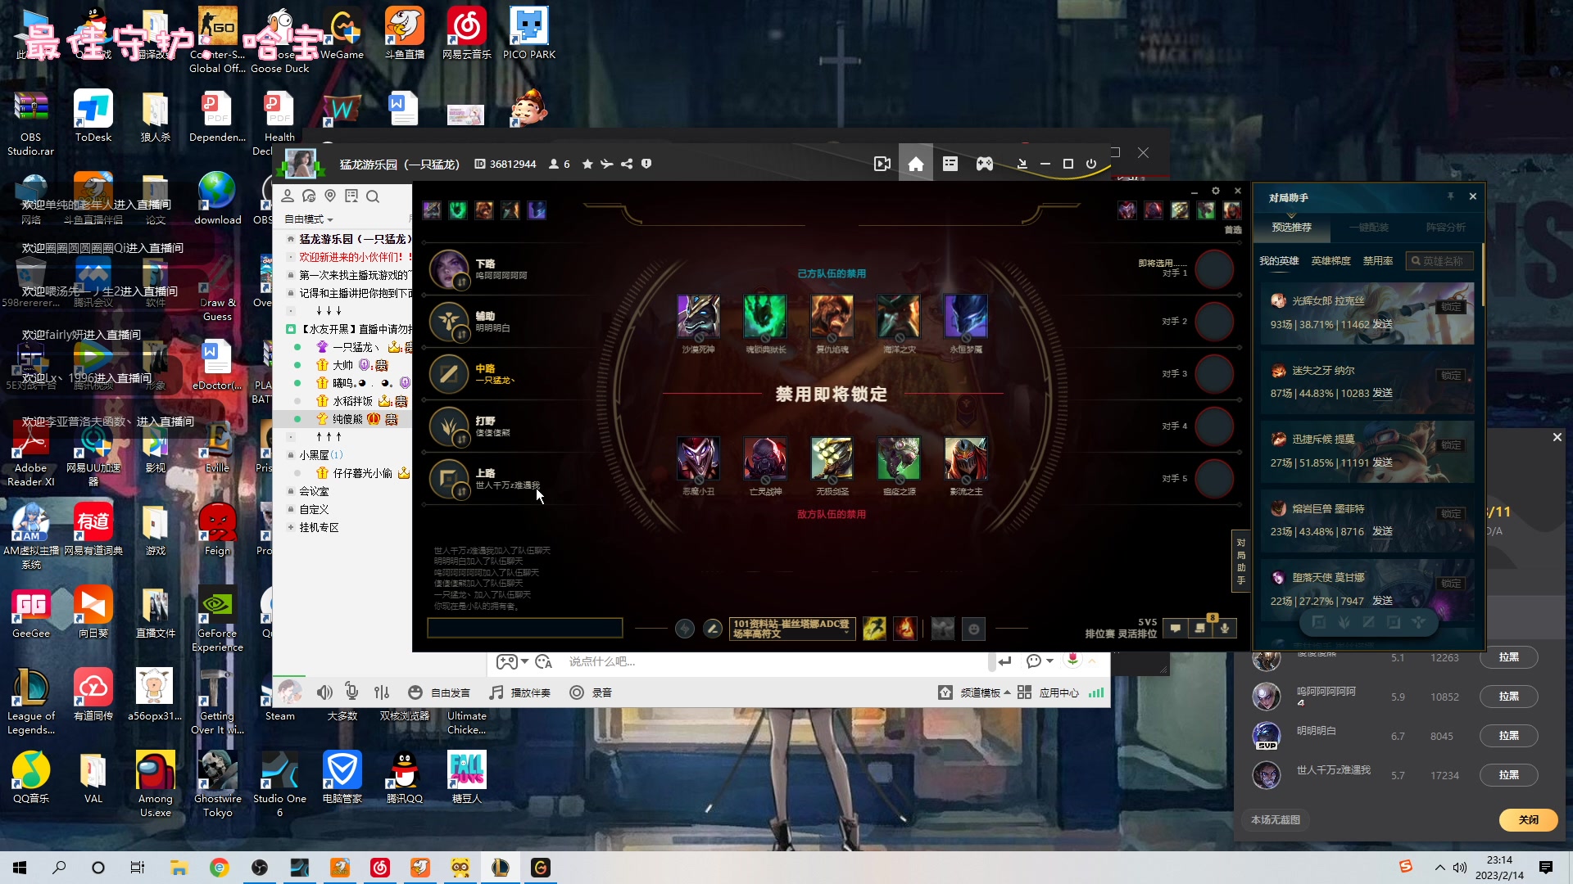Pin the 对局助手 panel
The height and width of the screenshot is (884, 1573).
click(1450, 196)
